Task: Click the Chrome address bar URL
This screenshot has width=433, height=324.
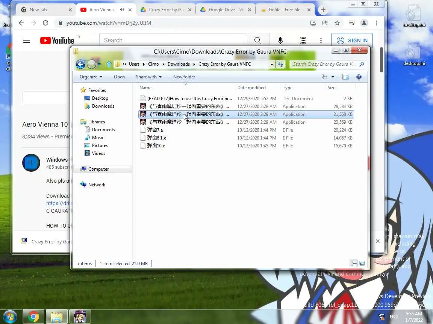Action: tap(109, 23)
